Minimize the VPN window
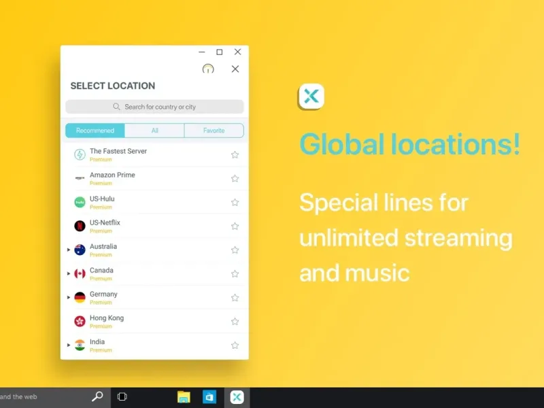 (202, 52)
